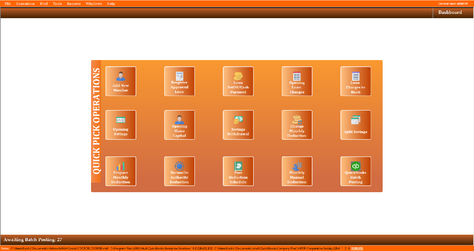
Task: Select the Split Savings tile
Action: pos(355,125)
